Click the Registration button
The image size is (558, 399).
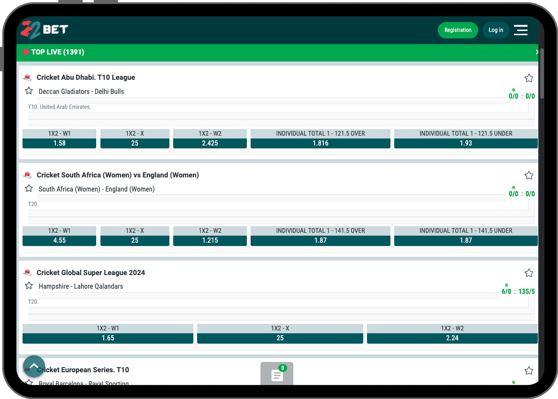point(458,30)
